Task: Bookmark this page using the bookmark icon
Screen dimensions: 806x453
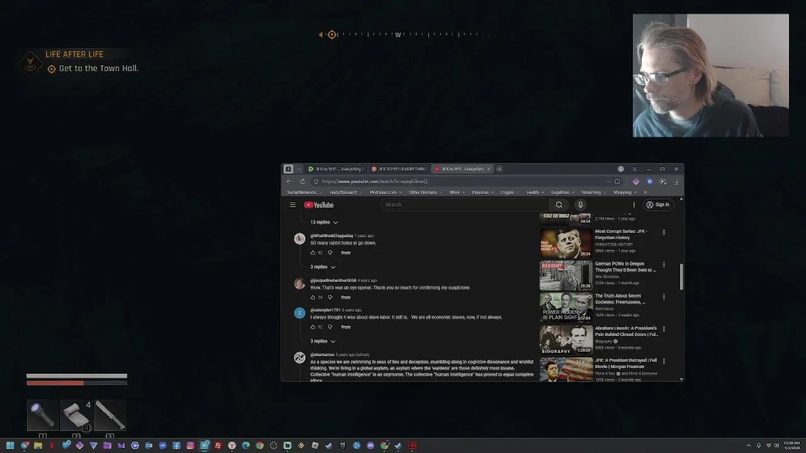Action: [617, 181]
